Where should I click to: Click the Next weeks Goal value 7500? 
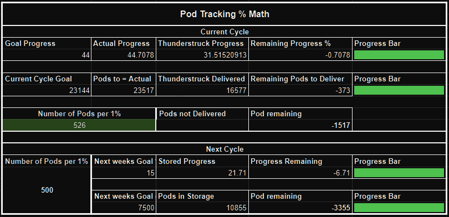[x=124, y=208]
